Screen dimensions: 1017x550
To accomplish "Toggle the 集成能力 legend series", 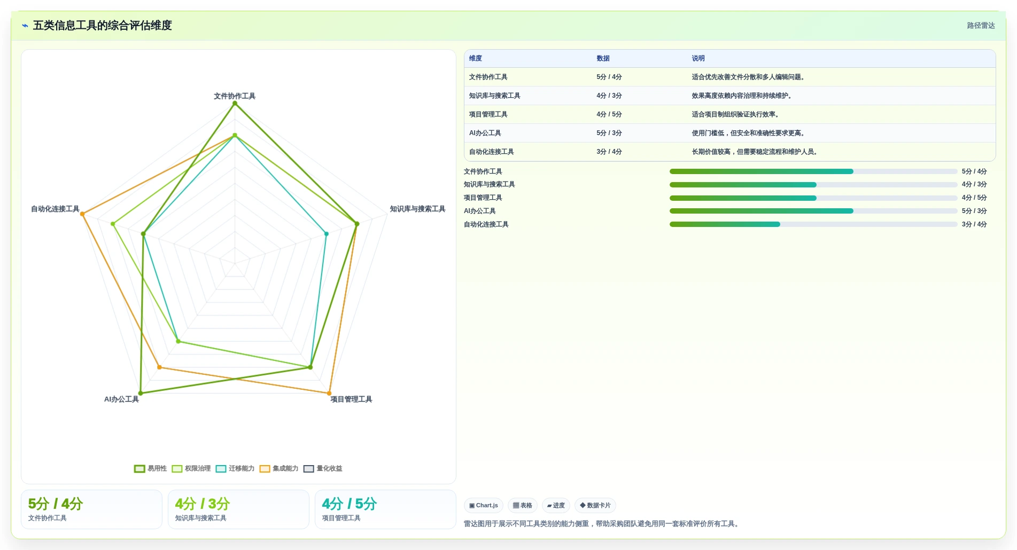I will point(279,468).
